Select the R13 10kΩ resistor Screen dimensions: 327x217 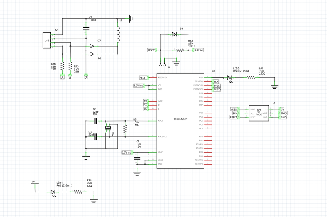coord(180,50)
